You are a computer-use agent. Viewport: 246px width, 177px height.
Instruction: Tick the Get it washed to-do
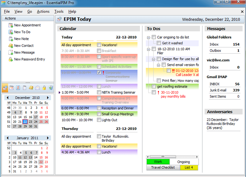pyautogui.click(x=159, y=43)
